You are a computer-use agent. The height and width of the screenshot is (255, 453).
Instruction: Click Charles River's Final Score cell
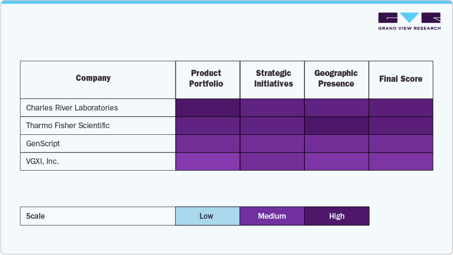tap(401, 108)
